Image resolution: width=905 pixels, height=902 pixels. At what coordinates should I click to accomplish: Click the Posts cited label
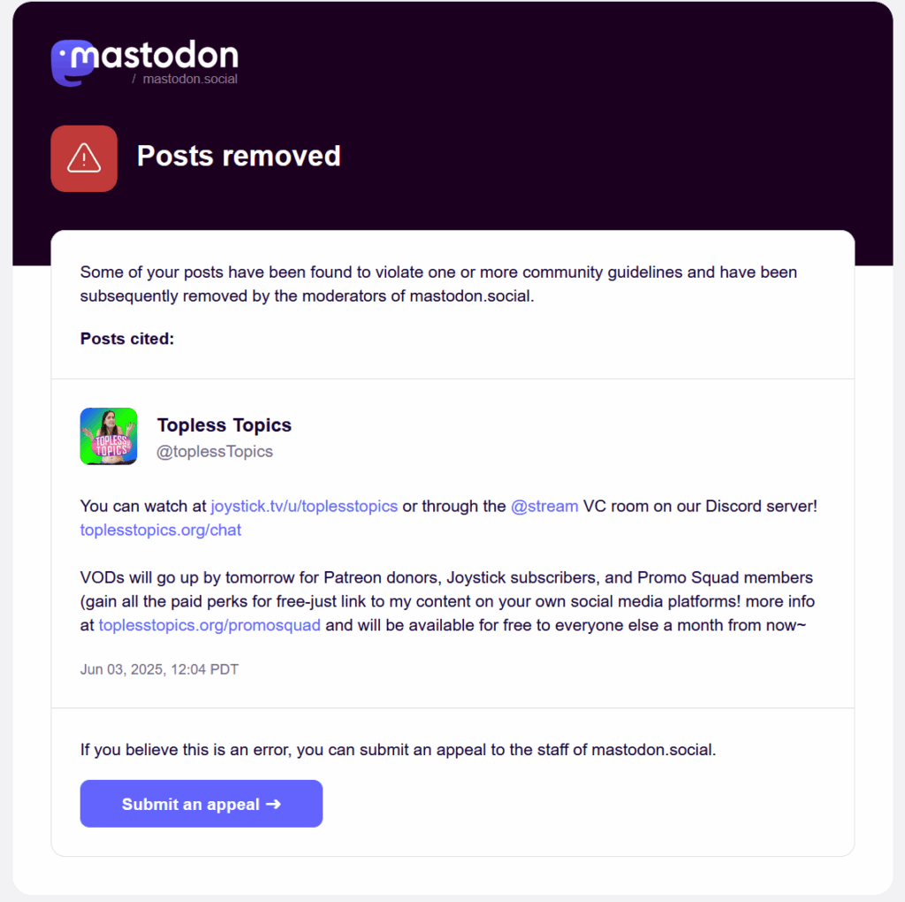click(x=127, y=339)
